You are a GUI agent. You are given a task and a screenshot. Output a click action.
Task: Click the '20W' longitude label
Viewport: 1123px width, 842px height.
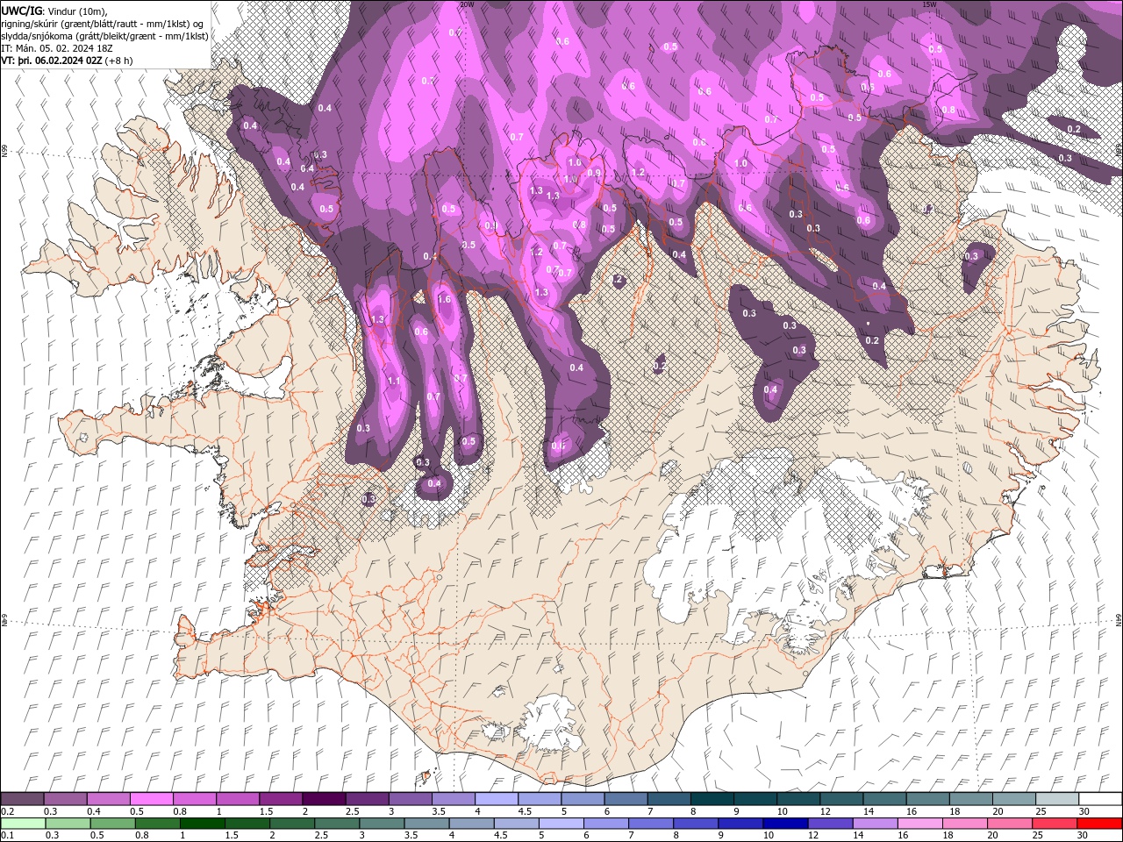(467, 4)
